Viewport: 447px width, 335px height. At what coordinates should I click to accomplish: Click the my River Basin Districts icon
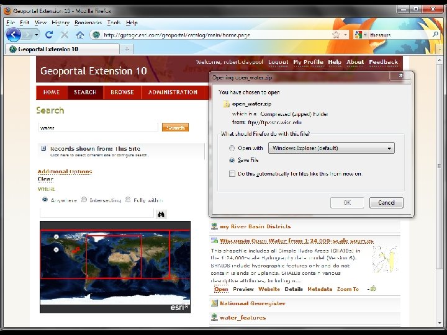tap(214, 226)
